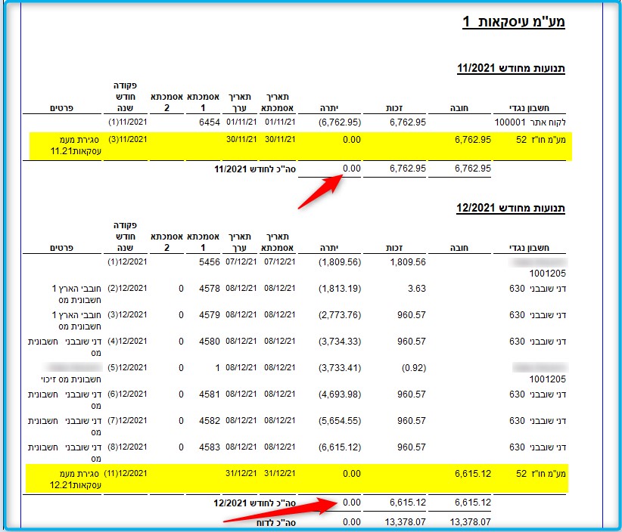Click the entry number "(1)11/2021"
622x532 pixels.
point(128,122)
